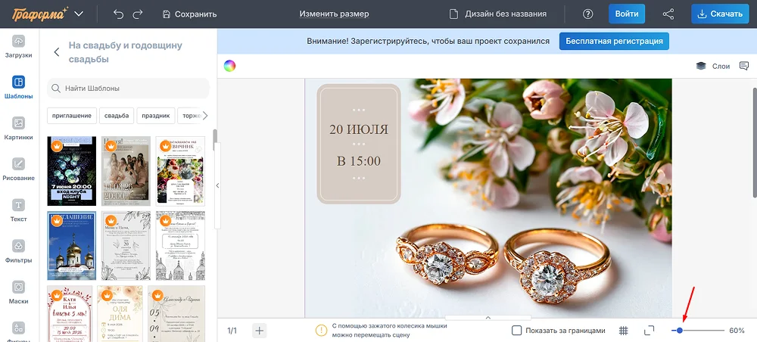Click the share icon

[x=668, y=14]
